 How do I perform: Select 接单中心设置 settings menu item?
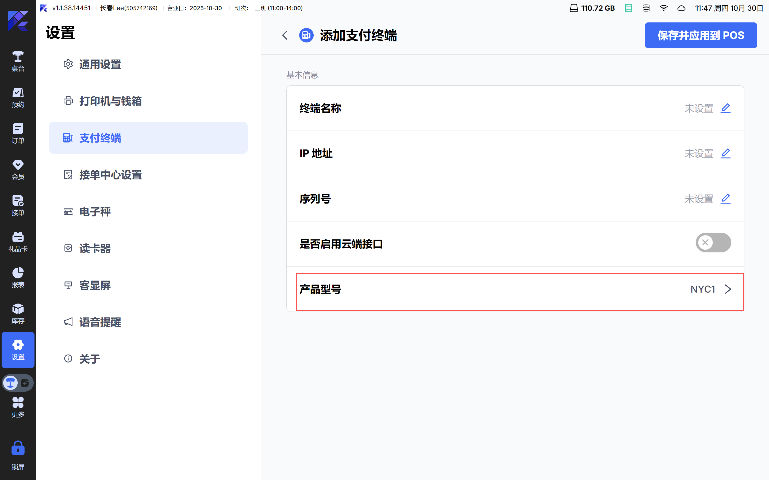point(110,175)
